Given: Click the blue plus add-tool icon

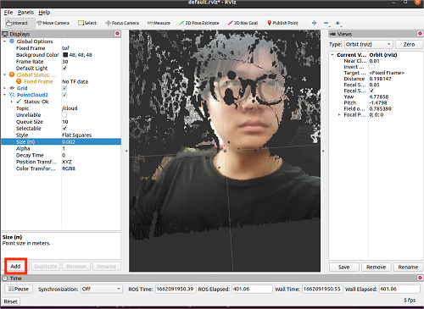Looking at the screenshot, I should click(314, 23).
